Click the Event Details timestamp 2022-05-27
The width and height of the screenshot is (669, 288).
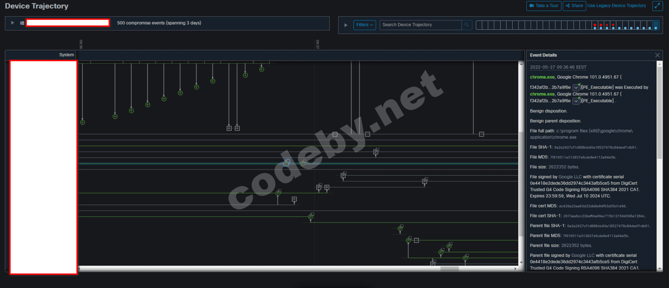coord(558,67)
